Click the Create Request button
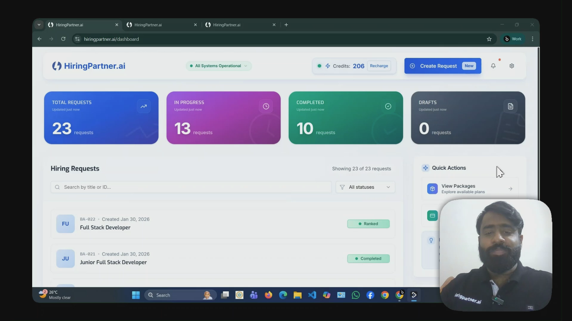 click(442, 66)
